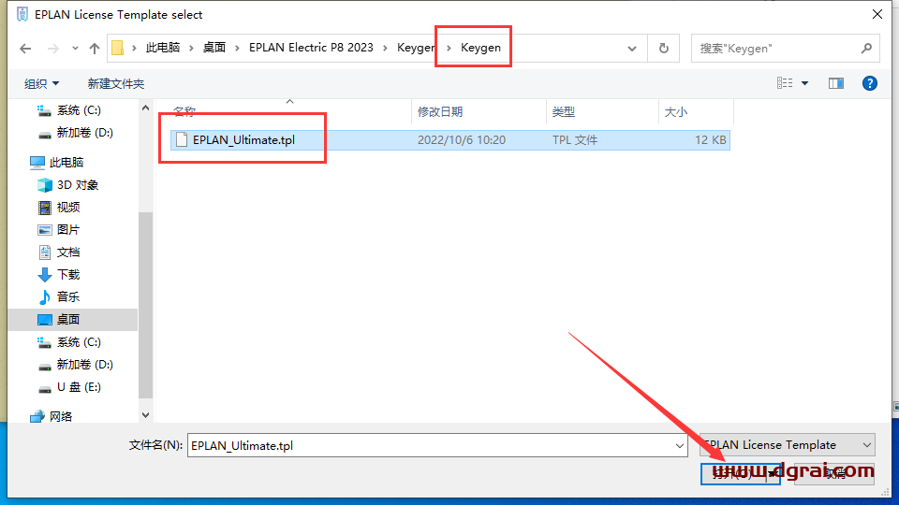Select 系统 (C:) under 此电脑
This screenshot has width=899, height=505.
click(68, 342)
